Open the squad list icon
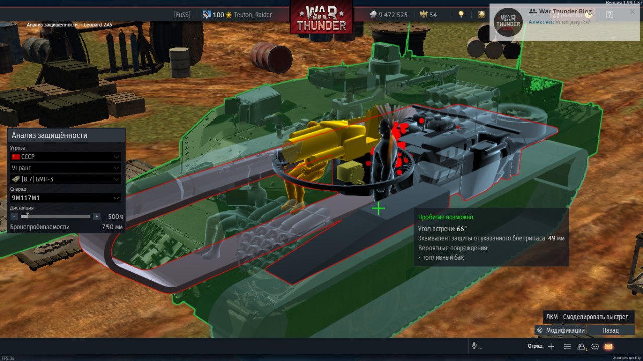The image size is (643, 361). [x=567, y=346]
